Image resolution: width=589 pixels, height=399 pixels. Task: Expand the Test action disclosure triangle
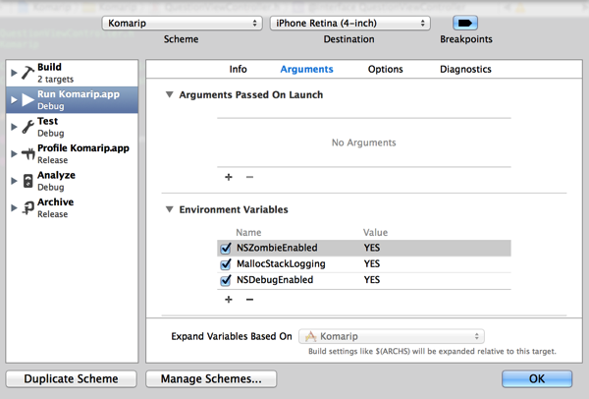point(14,127)
